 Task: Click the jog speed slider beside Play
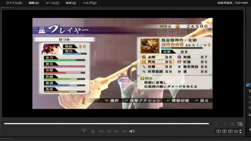(x=70, y=131)
